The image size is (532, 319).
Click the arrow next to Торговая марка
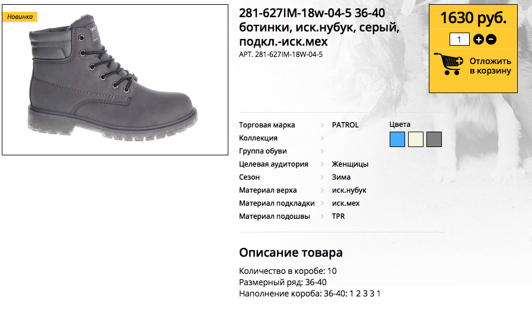(x=322, y=125)
